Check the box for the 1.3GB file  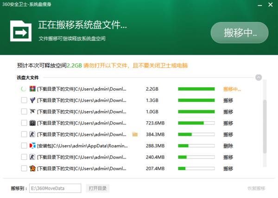(x=24, y=100)
